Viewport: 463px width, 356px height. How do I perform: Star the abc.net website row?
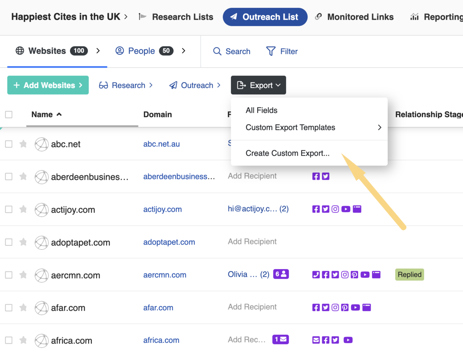23,144
